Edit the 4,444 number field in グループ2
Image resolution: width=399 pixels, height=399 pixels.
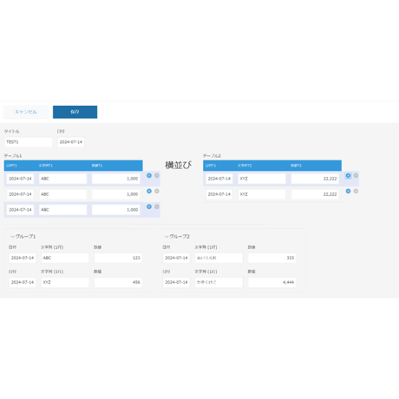coord(272,282)
